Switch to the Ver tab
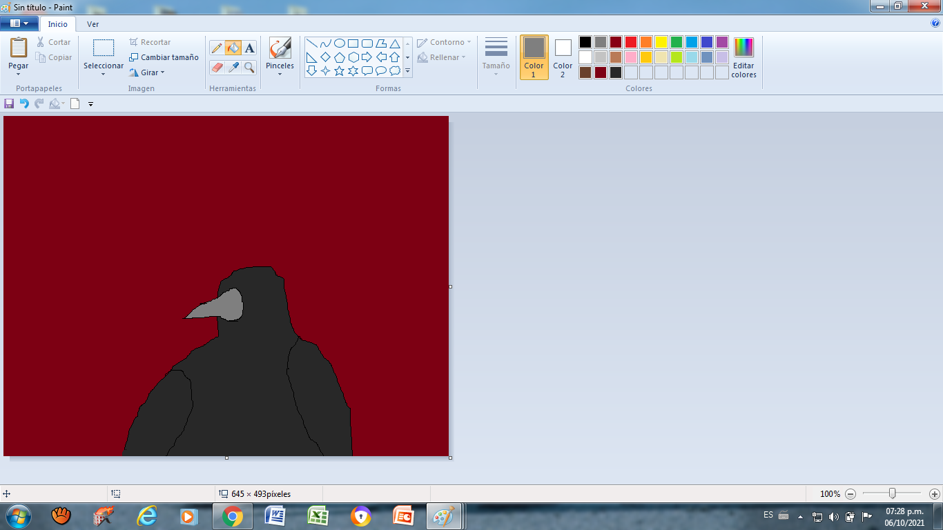 tap(93, 24)
